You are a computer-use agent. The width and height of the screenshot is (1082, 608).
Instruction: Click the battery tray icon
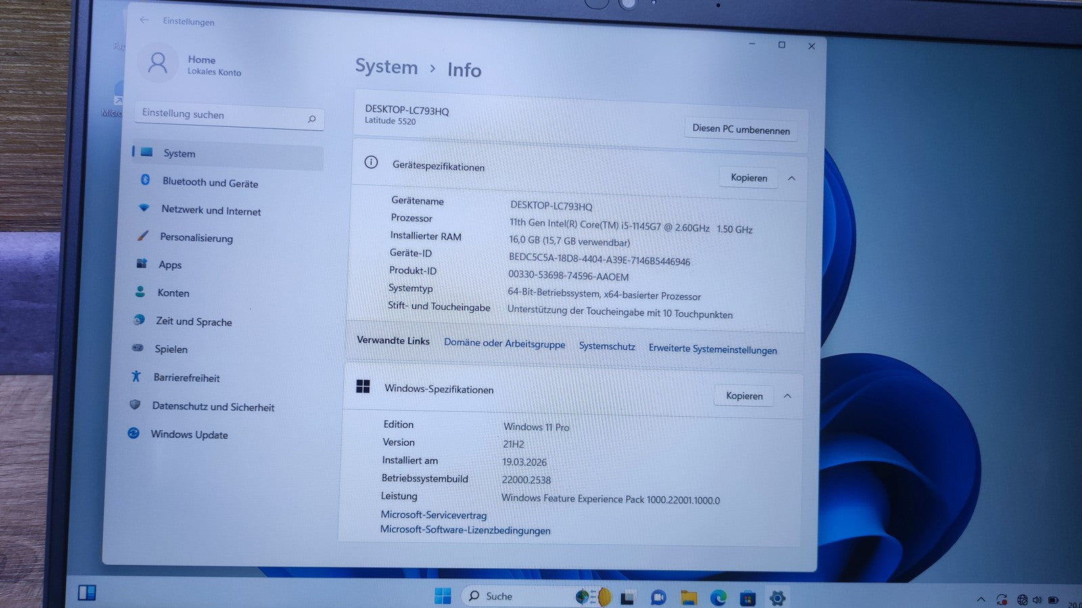1054,600
